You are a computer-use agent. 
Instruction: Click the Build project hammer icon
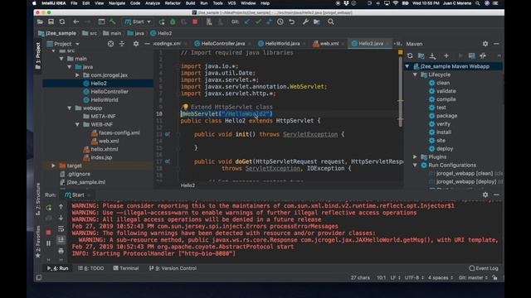tap(113, 22)
